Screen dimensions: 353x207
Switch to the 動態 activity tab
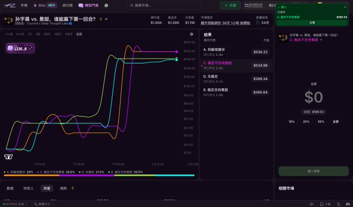point(10,188)
